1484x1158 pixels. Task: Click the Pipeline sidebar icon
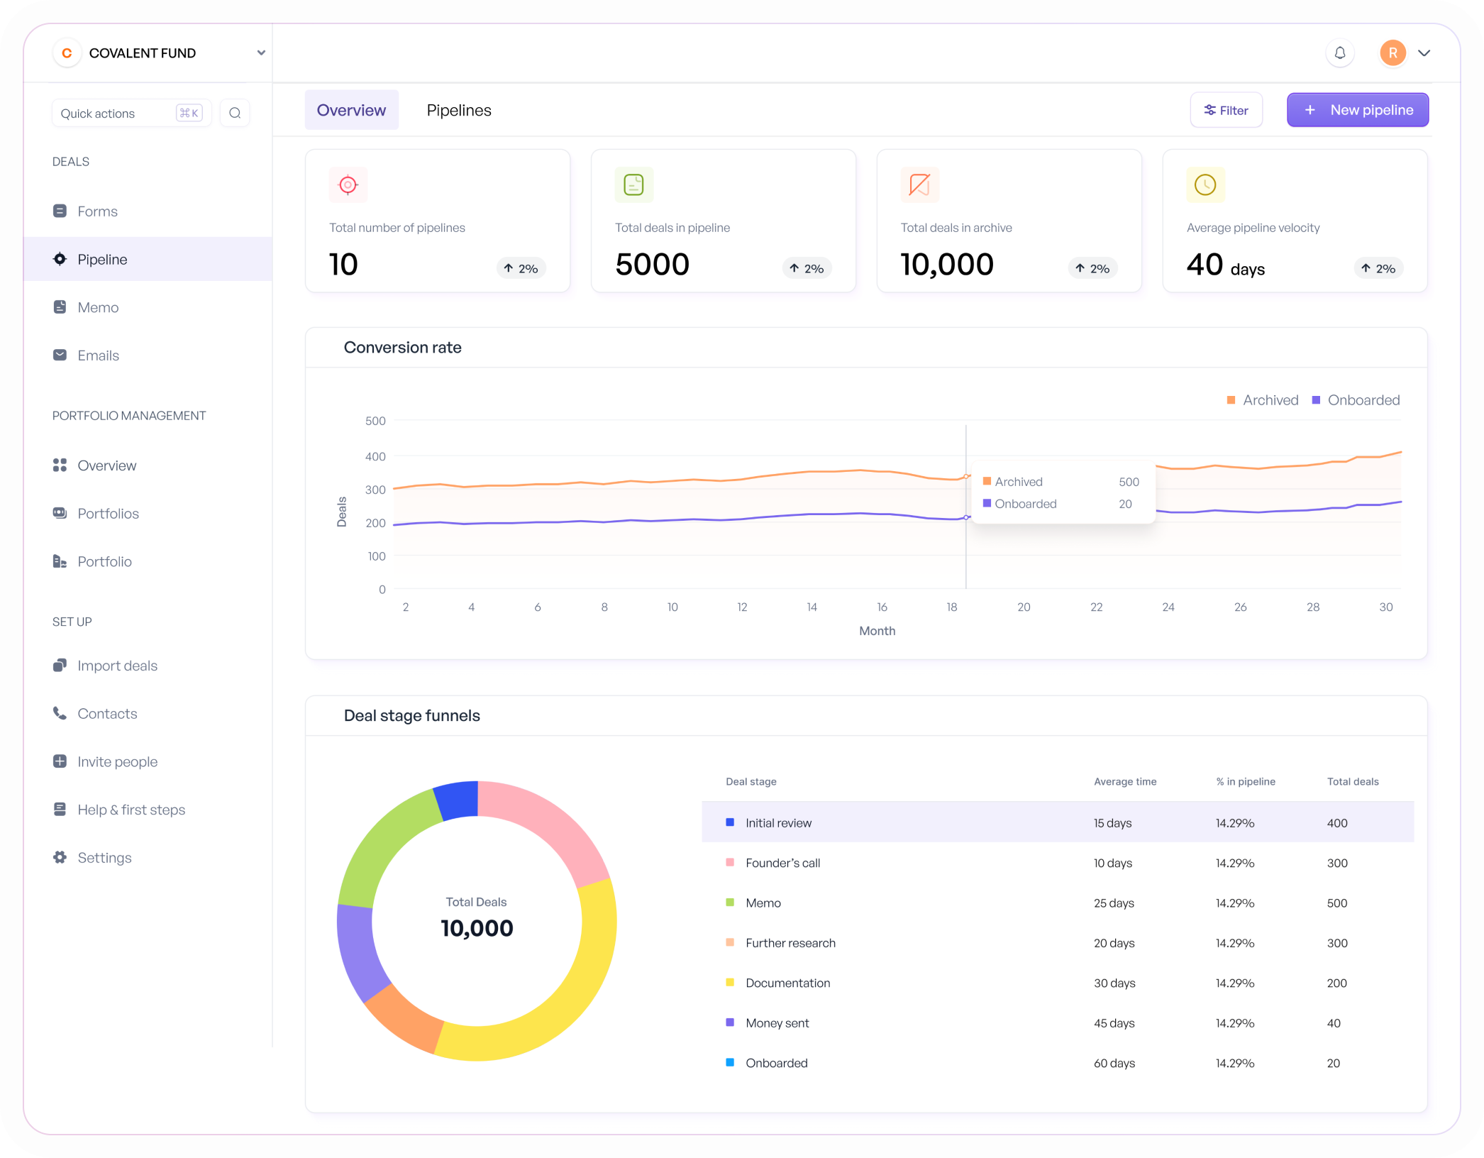coord(60,259)
